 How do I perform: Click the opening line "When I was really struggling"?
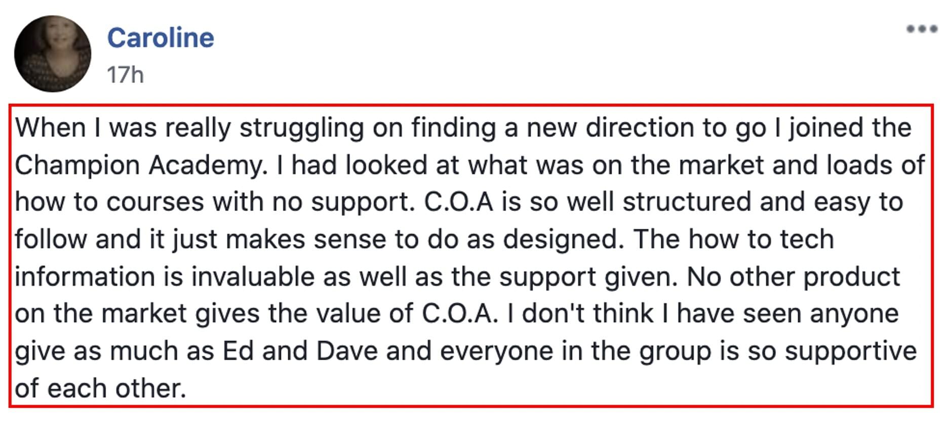coord(189,128)
